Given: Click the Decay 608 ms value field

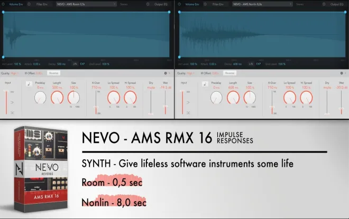Looking at the screenshot, I should point(237,64).
